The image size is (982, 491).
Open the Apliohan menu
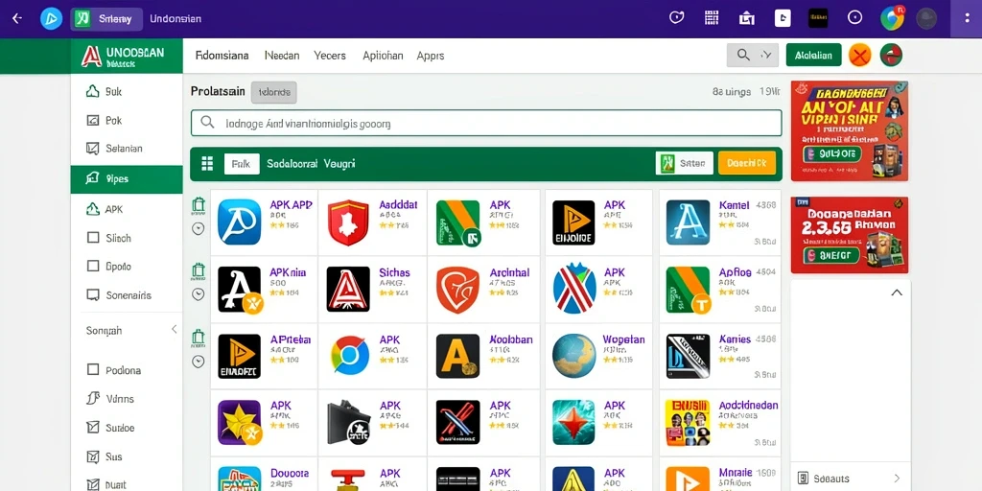tap(383, 55)
